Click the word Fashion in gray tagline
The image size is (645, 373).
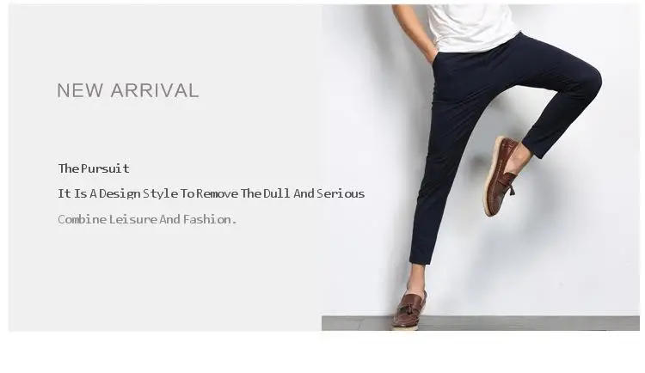coord(207,219)
